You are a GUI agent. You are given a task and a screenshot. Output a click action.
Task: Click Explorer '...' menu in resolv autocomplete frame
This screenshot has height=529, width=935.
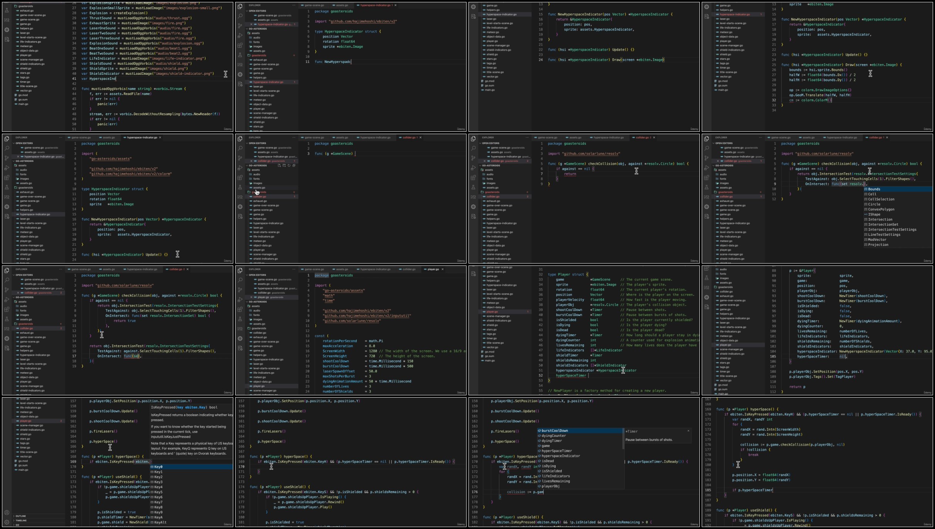(x=760, y=138)
